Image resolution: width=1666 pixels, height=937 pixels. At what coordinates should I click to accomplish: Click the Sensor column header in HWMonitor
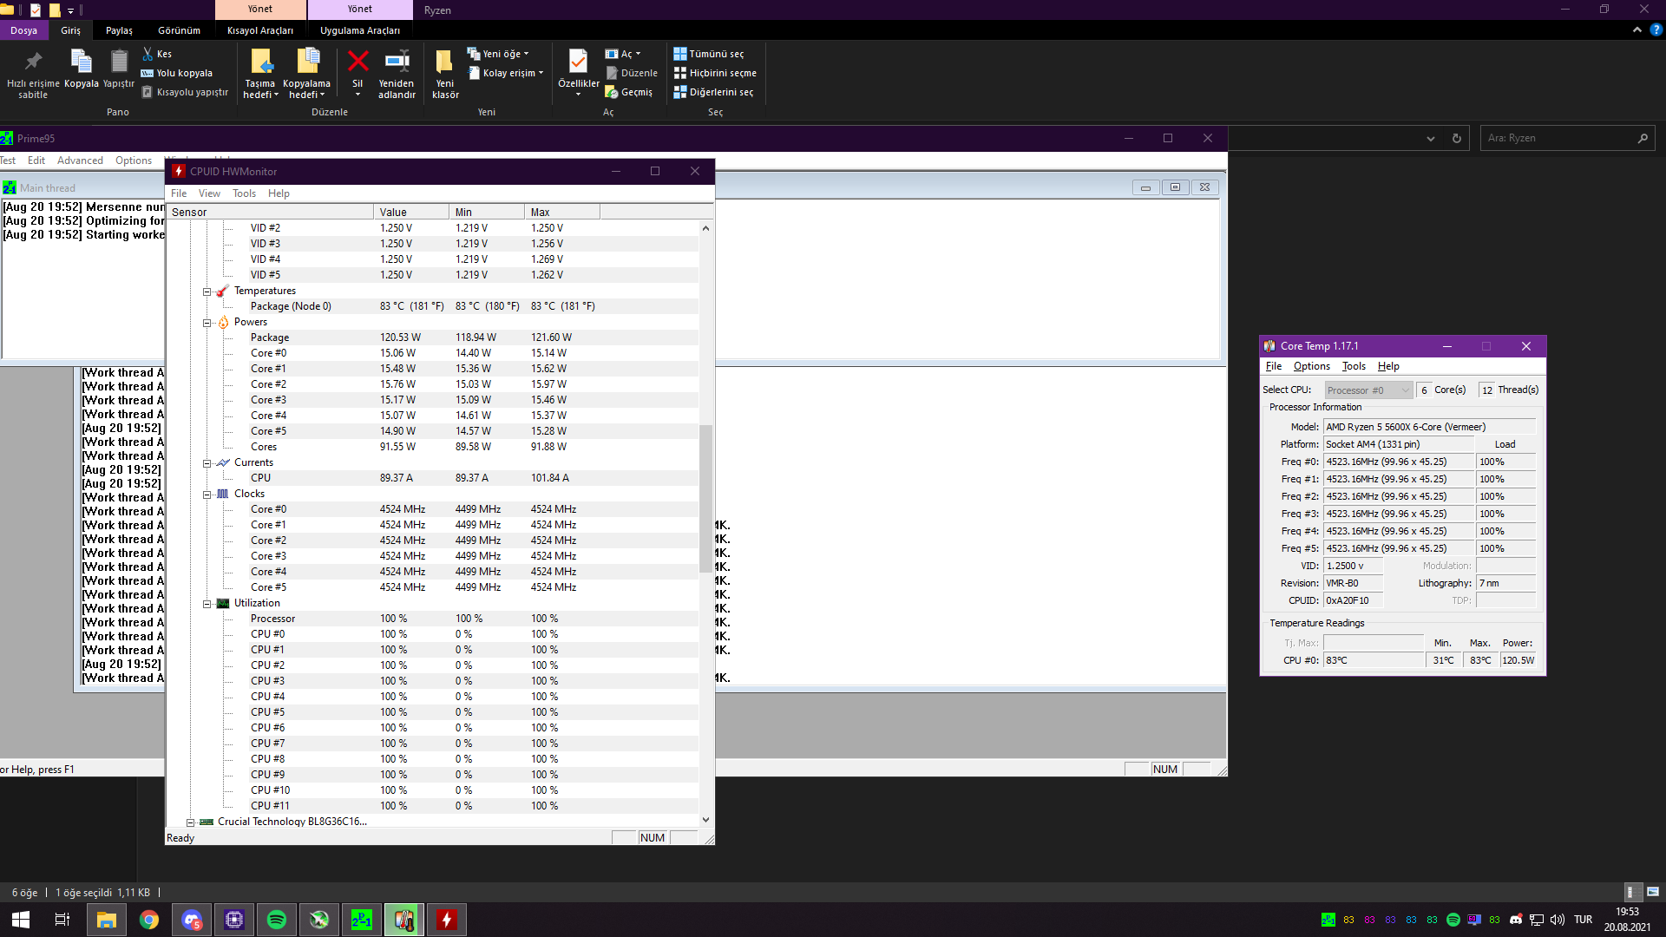click(270, 213)
